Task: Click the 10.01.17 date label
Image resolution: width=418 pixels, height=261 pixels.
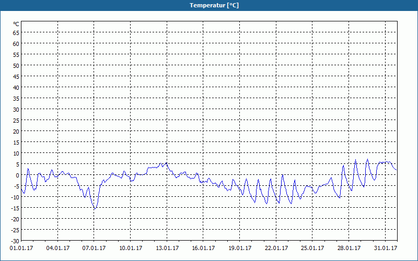Action: pyautogui.click(x=130, y=248)
